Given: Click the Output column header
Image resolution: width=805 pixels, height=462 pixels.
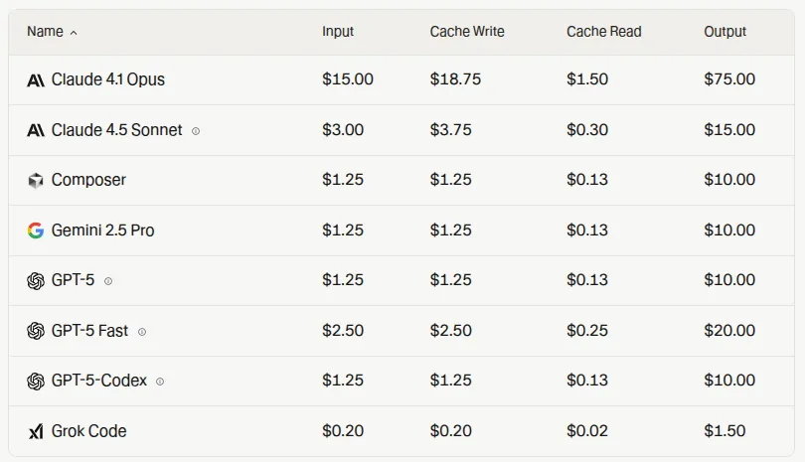Looking at the screenshot, I should click(x=725, y=32).
